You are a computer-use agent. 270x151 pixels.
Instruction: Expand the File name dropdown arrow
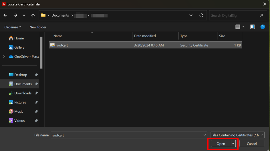click(205, 135)
